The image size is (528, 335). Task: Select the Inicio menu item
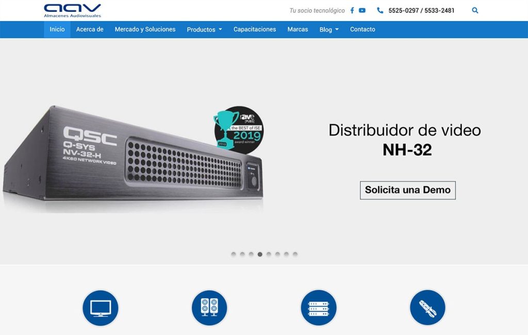(x=56, y=29)
